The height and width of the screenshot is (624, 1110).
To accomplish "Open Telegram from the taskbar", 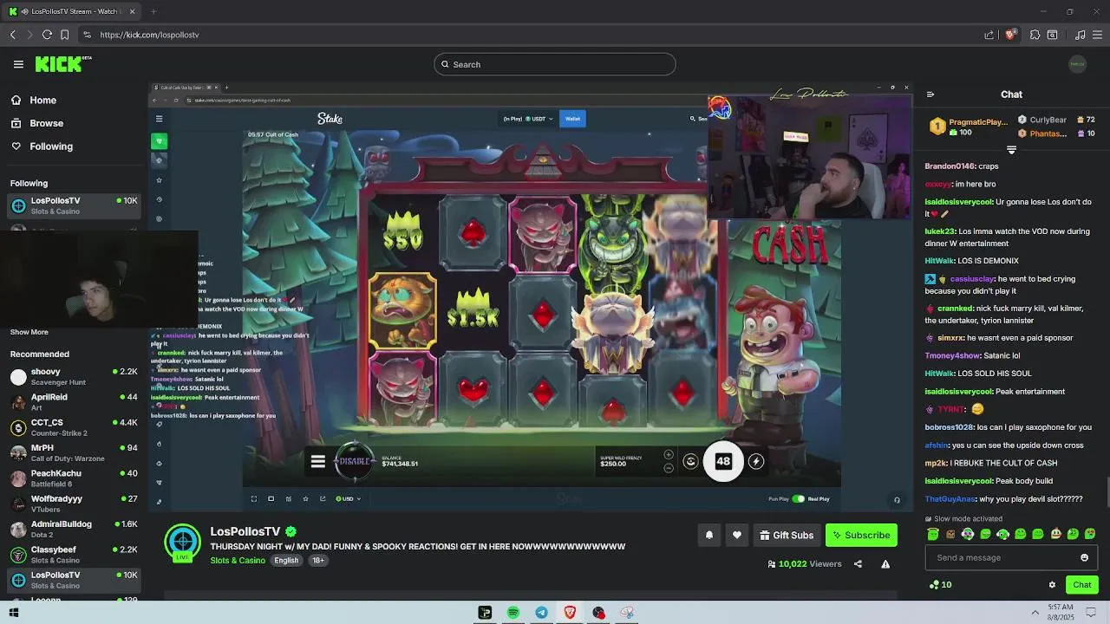I will (x=542, y=613).
